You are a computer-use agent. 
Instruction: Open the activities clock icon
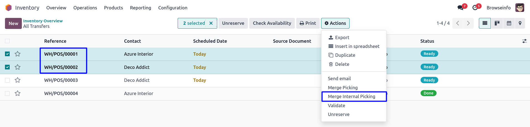475,8
